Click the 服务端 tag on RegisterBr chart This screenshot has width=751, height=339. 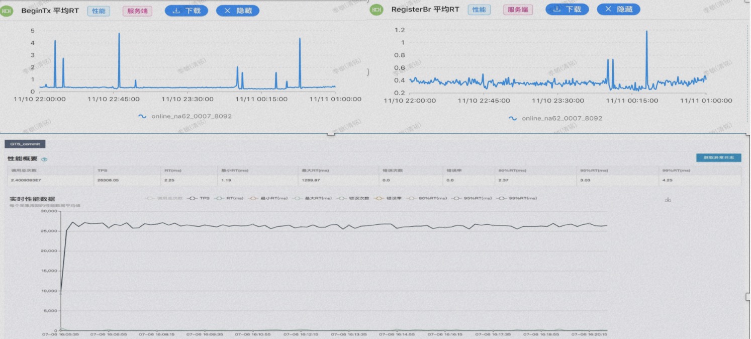[518, 10]
